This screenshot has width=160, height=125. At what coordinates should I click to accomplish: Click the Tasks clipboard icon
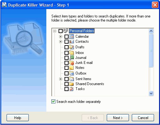[x=71, y=89]
